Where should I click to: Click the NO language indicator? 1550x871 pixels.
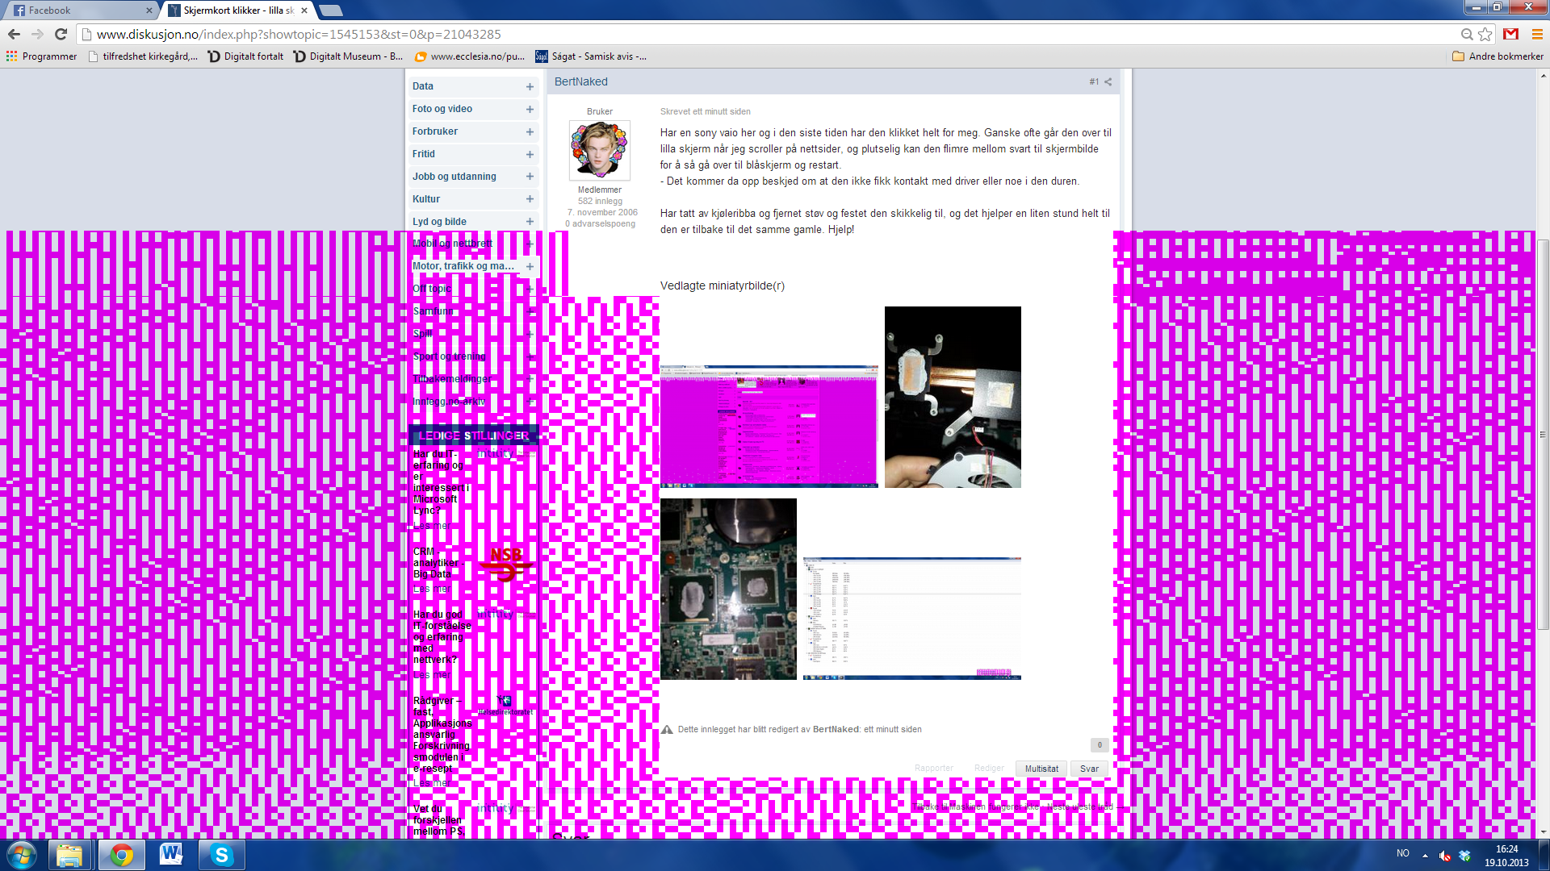[x=1403, y=853]
